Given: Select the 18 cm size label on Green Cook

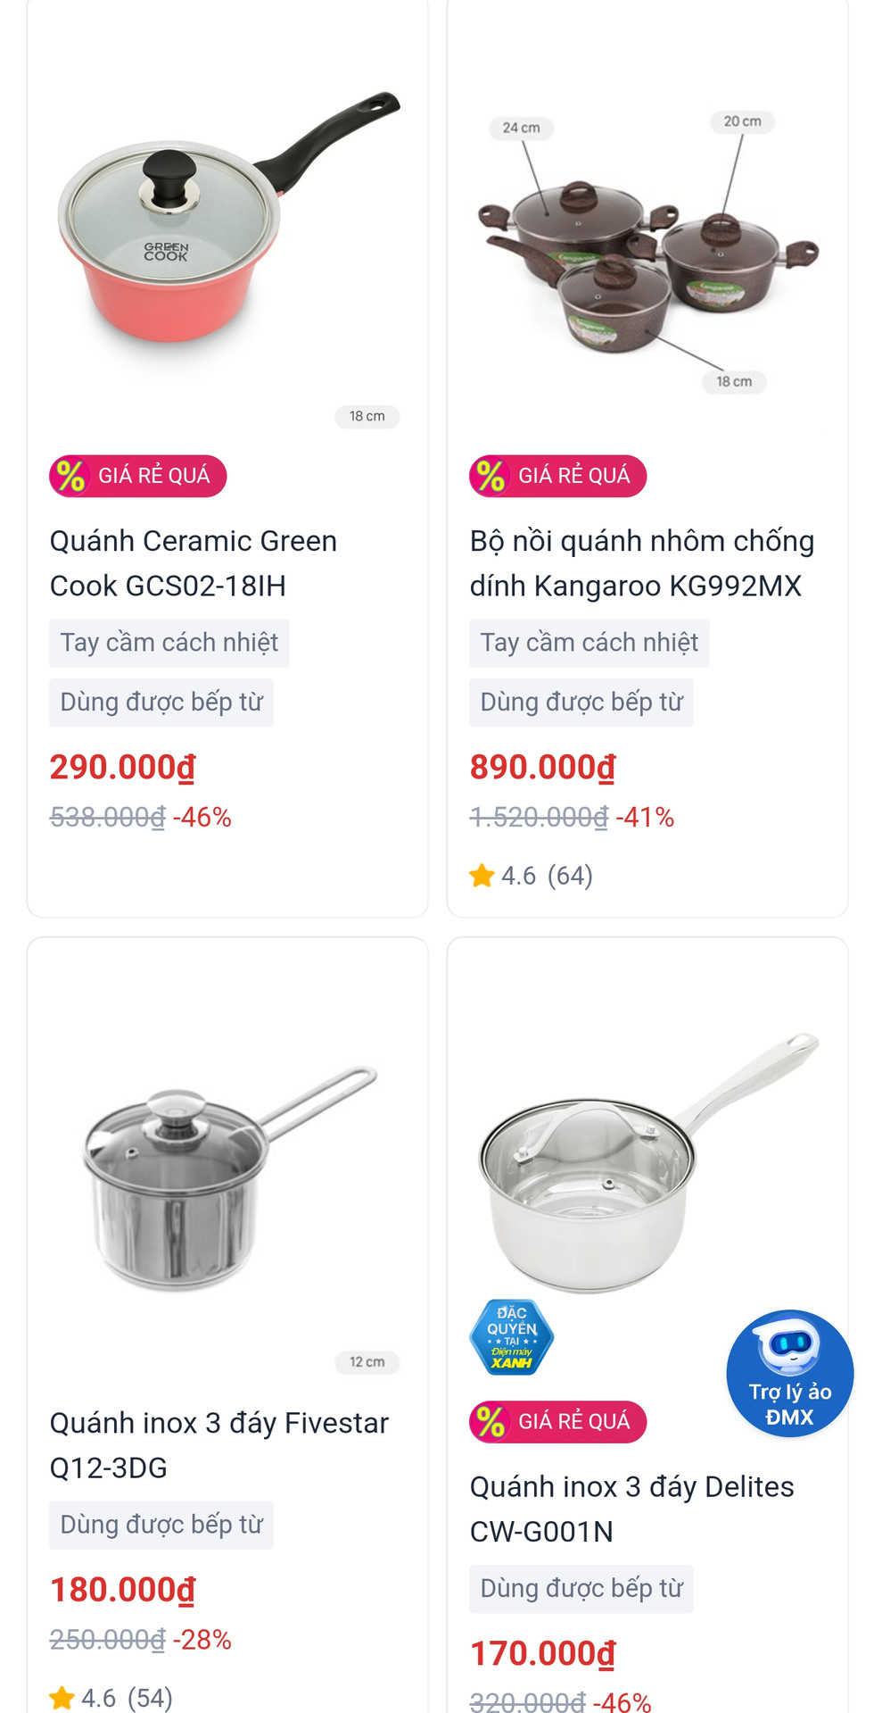Looking at the screenshot, I should click(367, 416).
